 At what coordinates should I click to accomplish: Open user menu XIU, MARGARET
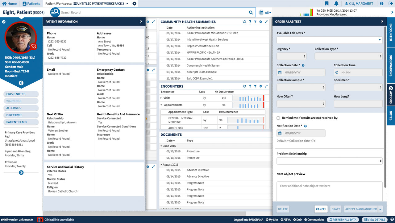click(x=359, y=4)
